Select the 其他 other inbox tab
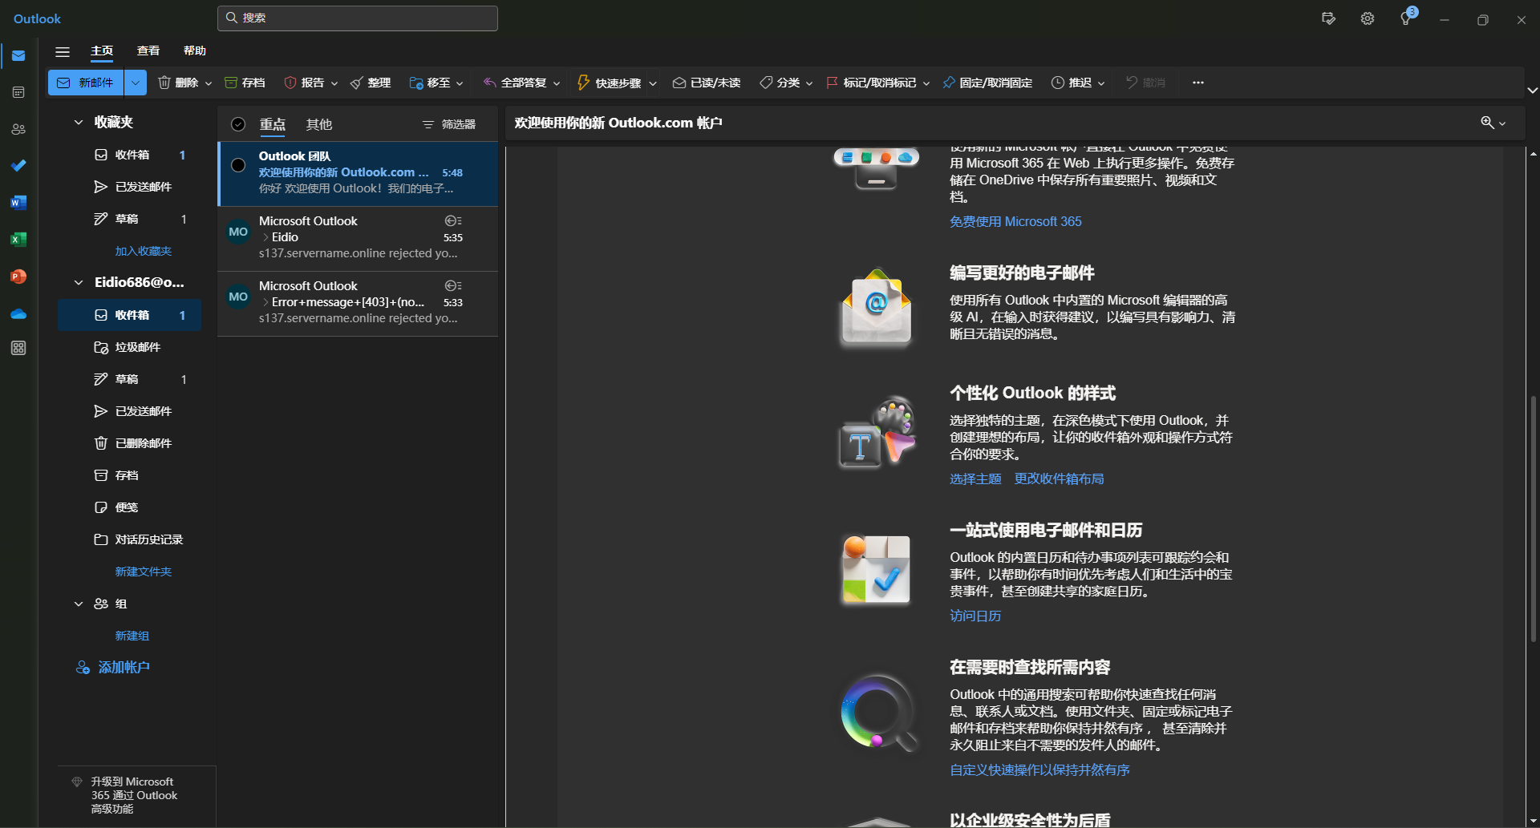 [319, 124]
